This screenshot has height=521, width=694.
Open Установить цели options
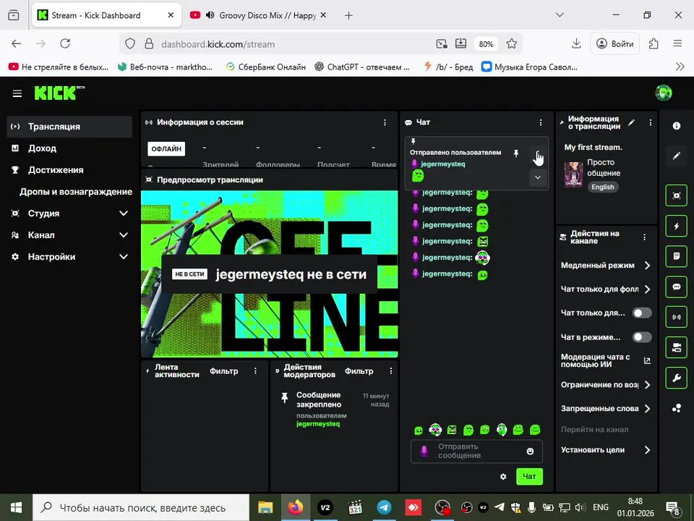pos(606,450)
